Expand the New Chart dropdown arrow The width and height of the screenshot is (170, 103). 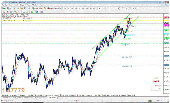pos(5,8)
